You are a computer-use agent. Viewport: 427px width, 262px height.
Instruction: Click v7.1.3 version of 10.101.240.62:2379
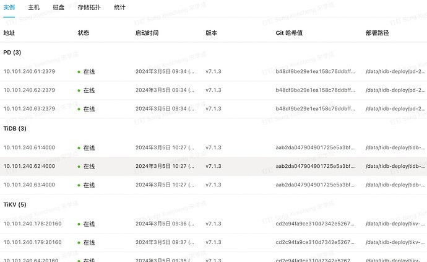213,90
